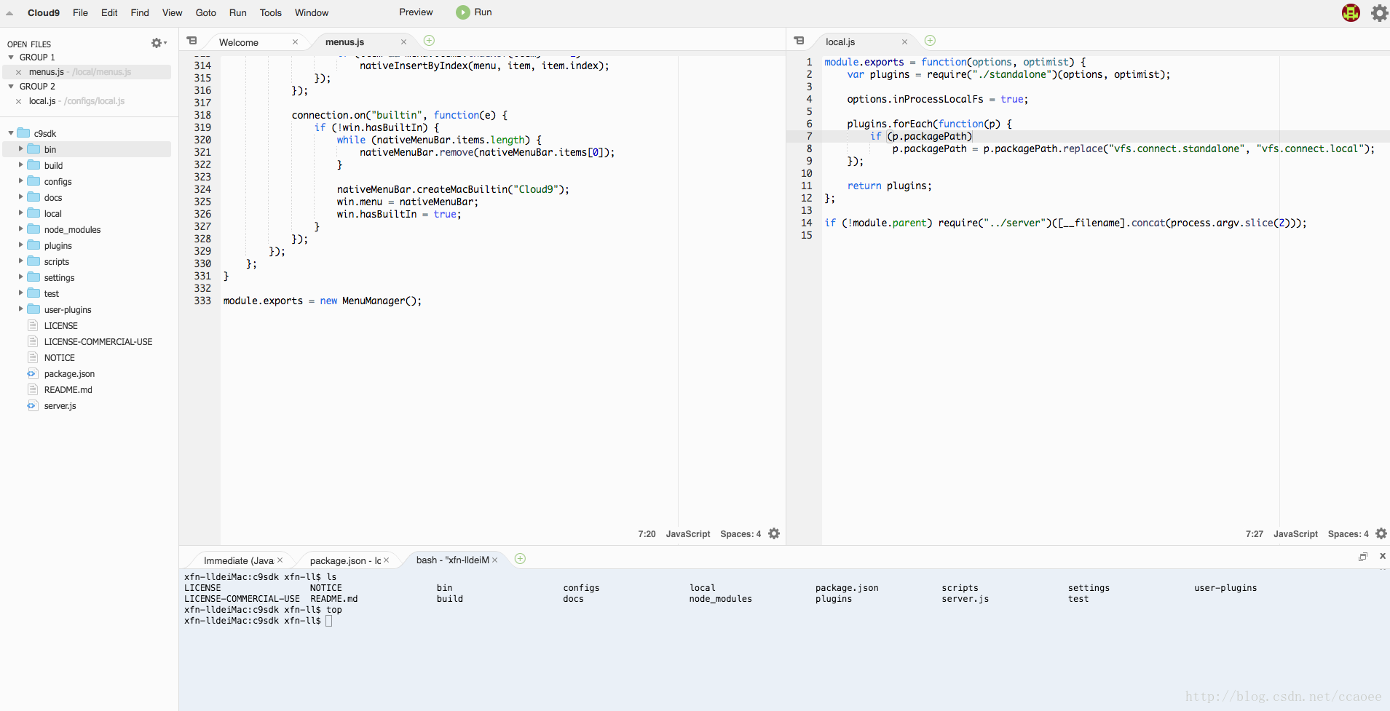Select the docs folder in tree
Image resolution: width=1390 pixels, height=711 pixels.
tap(53, 197)
